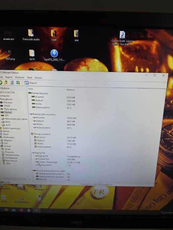
Task: Open the OpelTIS_2000 desktop icon
Action: pos(54,55)
